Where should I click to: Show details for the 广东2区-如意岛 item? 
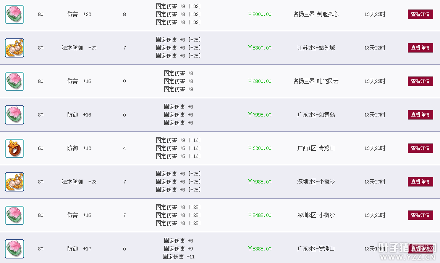tap(421, 115)
